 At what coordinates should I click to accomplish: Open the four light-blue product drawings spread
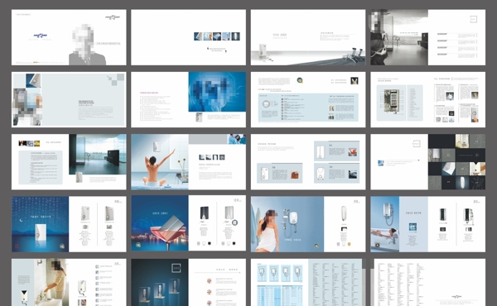(308, 282)
